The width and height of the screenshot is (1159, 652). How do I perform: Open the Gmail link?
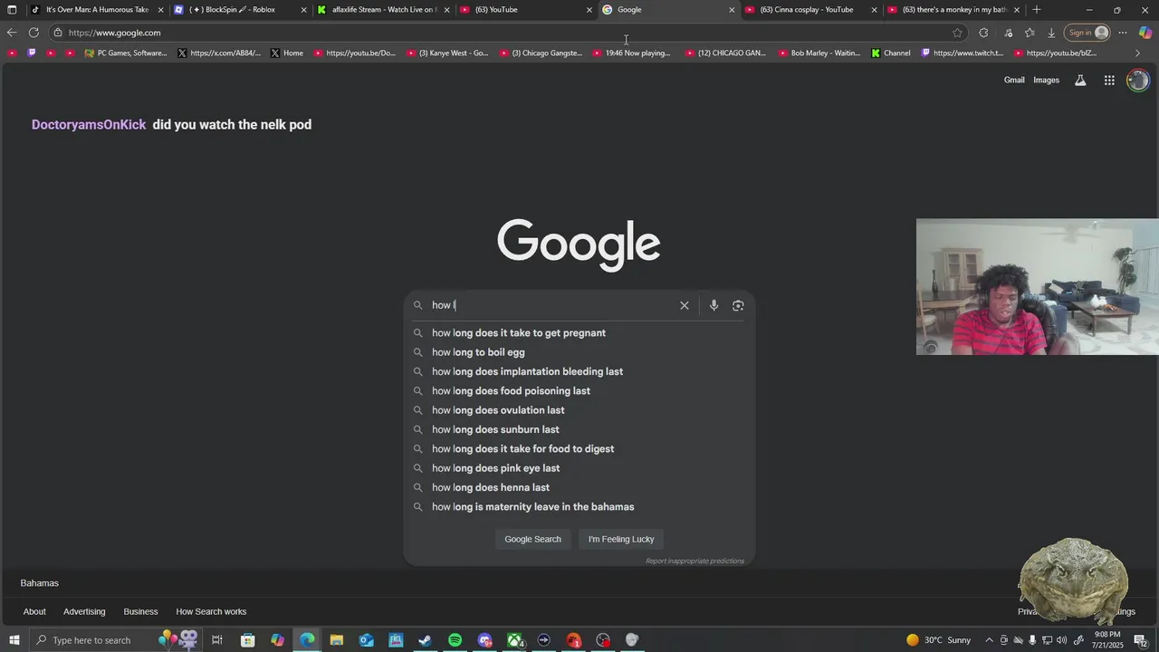tap(1014, 81)
